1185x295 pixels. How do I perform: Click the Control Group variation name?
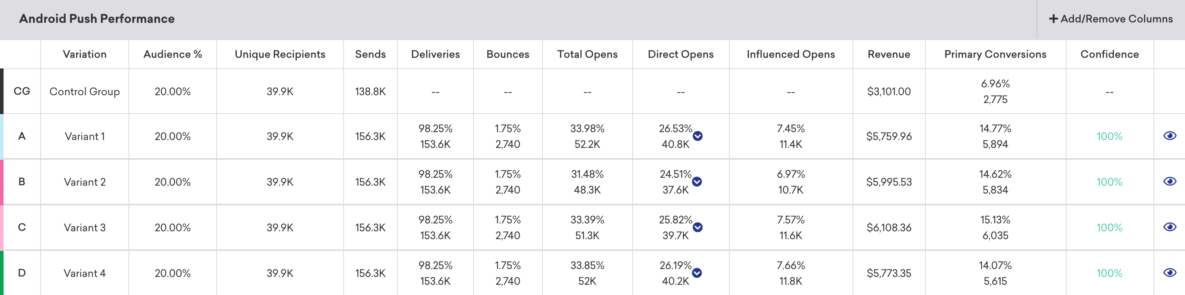coord(85,91)
